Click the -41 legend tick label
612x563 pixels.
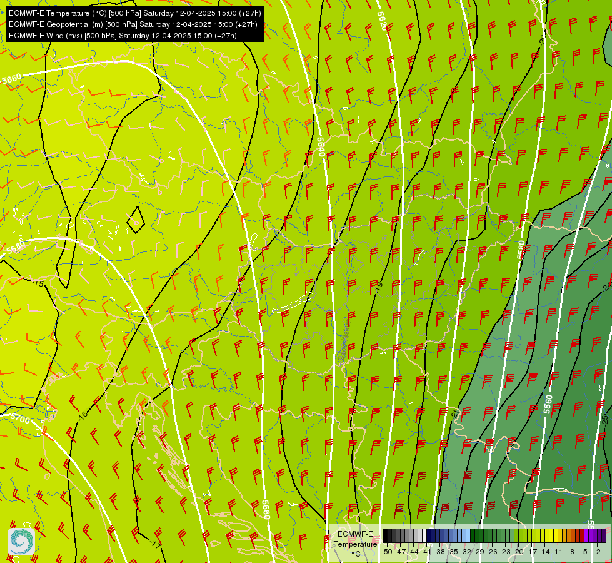tap(426, 552)
